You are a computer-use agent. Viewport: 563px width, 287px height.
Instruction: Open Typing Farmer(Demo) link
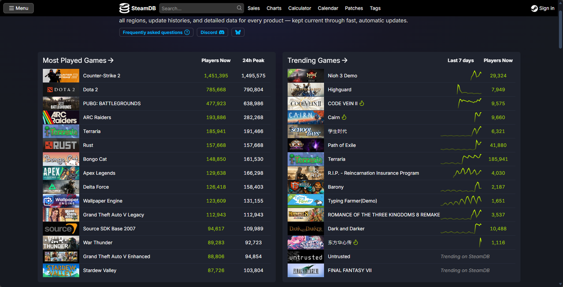click(352, 201)
